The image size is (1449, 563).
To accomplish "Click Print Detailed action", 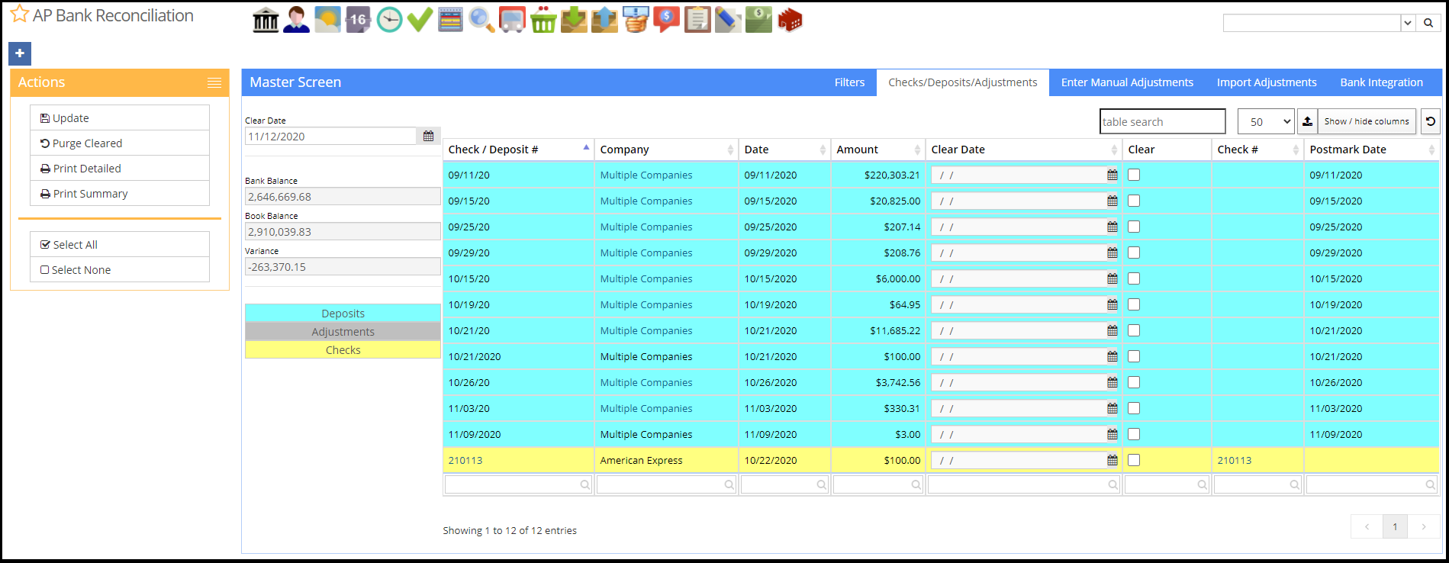I will (120, 169).
